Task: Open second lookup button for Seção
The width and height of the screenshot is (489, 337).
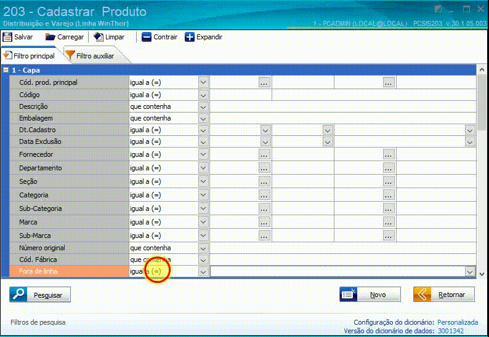Action: pos(388,181)
